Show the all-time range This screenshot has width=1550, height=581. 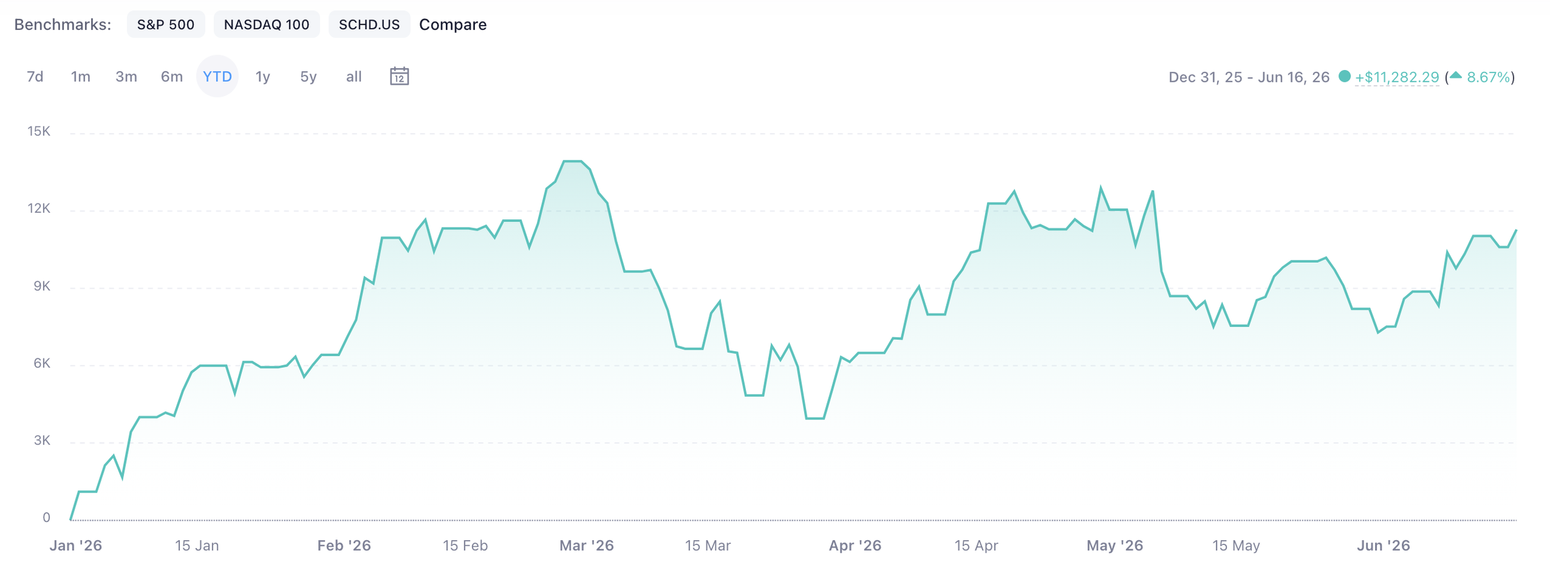354,76
